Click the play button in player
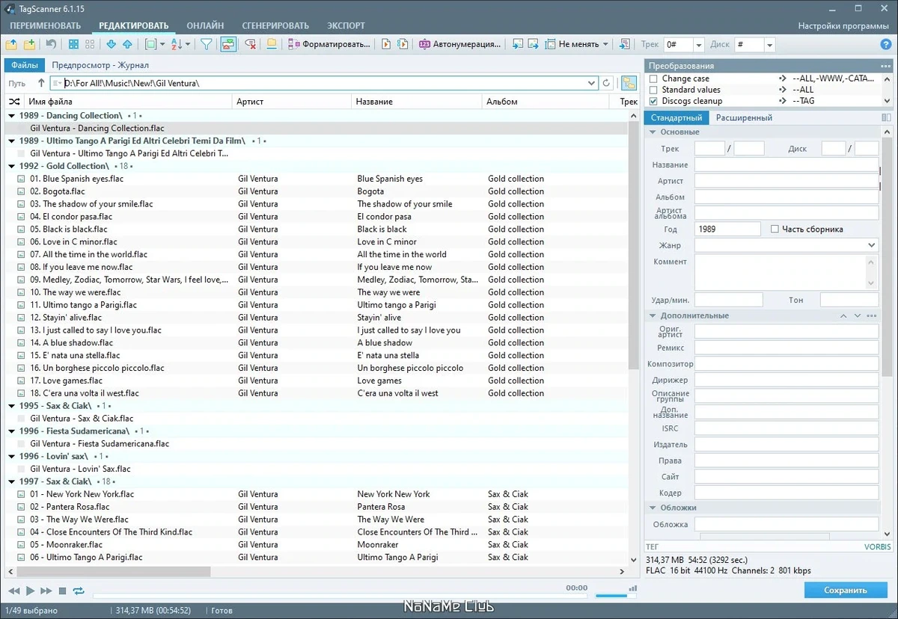 click(x=31, y=591)
